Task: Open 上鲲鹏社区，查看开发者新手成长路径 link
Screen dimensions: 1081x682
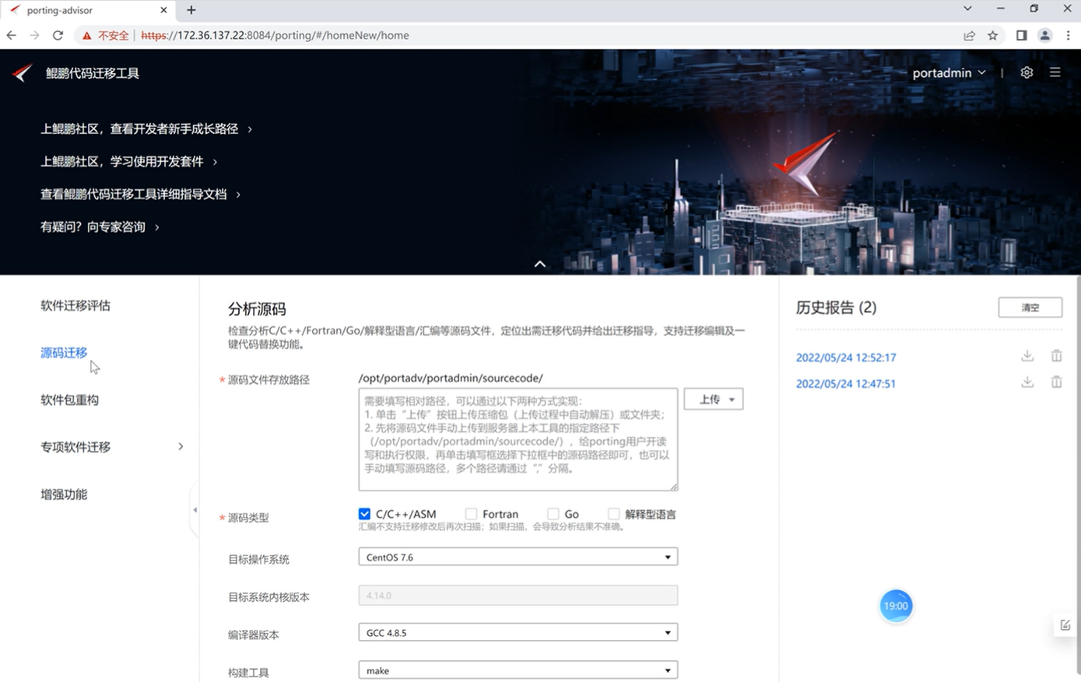Action: (139, 128)
